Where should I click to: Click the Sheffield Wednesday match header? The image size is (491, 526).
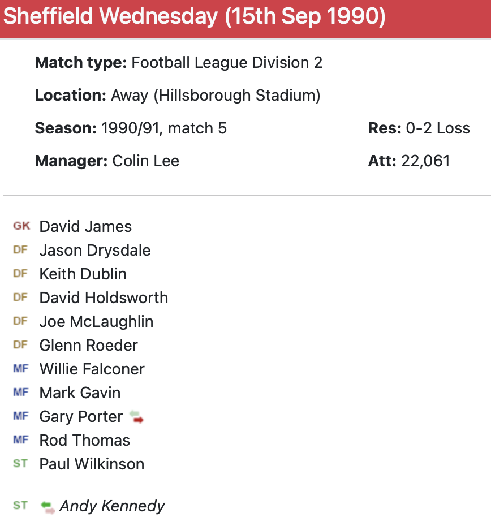coord(195,18)
